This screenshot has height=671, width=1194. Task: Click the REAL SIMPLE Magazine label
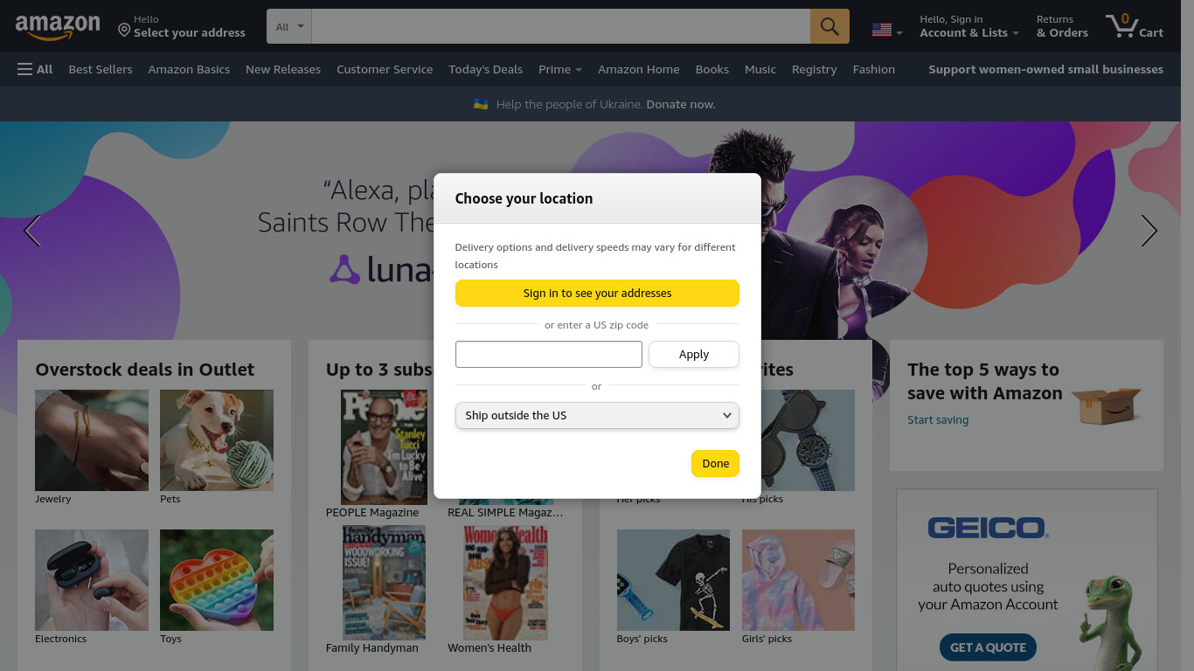pos(505,512)
